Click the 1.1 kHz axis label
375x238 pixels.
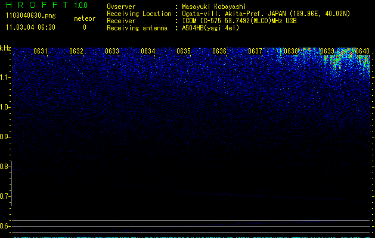coord(5,77)
